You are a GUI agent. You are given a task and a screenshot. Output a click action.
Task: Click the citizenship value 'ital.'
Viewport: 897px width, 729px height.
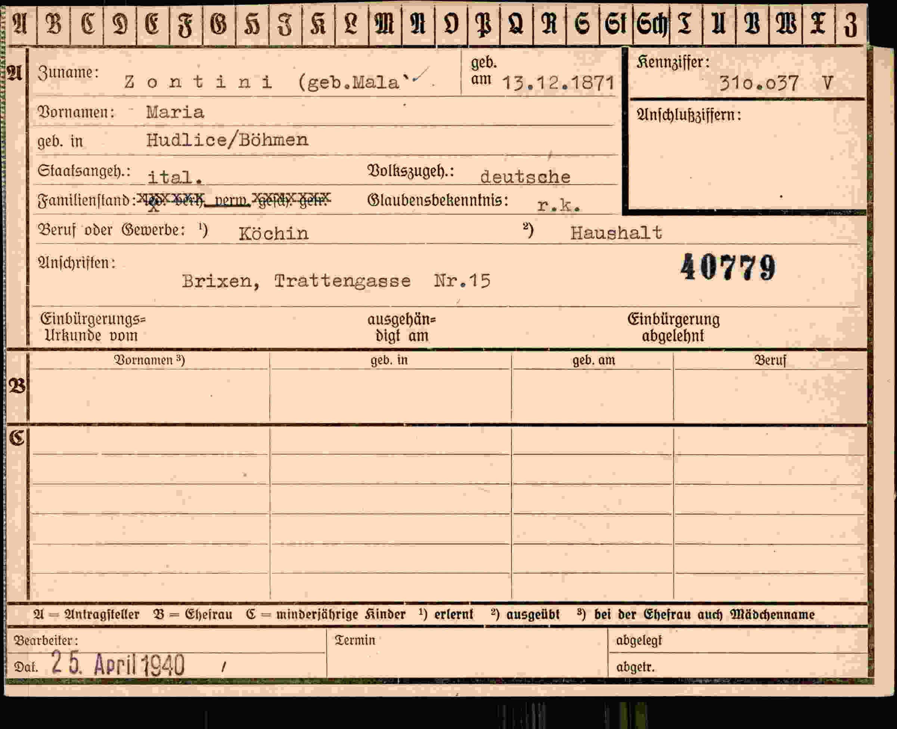click(176, 177)
